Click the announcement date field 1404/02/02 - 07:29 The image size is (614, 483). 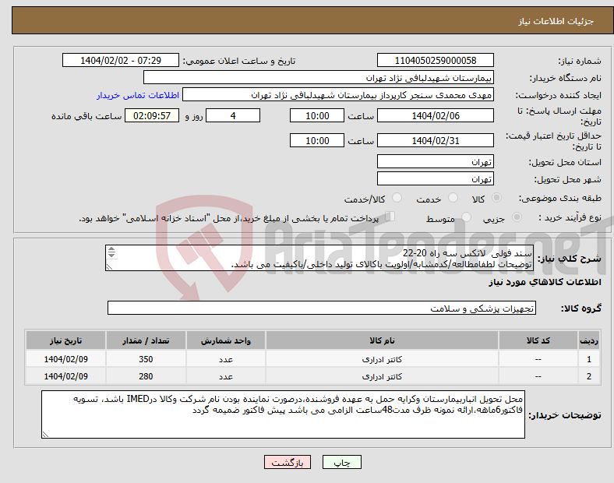[x=121, y=60]
